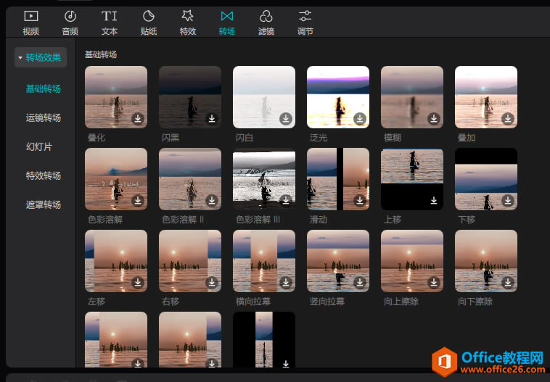Open the 贴纸 (Sticker) tab
The width and height of the screenshot is (550, 382).
pos(149,23)
